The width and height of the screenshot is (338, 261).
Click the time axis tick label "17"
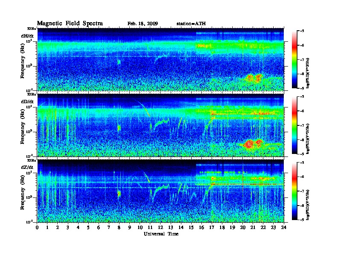click(x=212, y=227)
